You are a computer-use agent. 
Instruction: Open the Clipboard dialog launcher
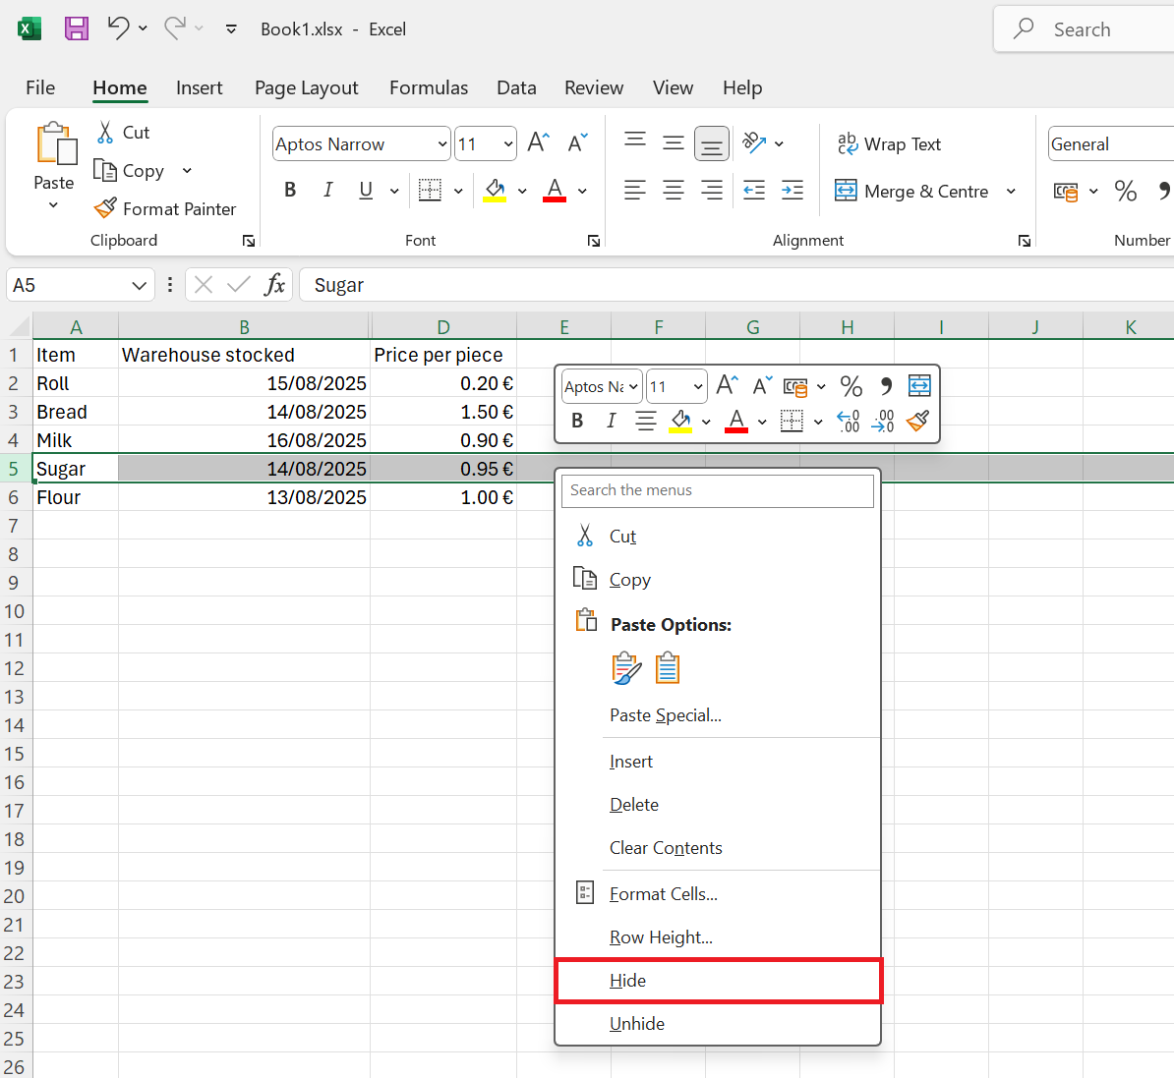pos(249,241)
